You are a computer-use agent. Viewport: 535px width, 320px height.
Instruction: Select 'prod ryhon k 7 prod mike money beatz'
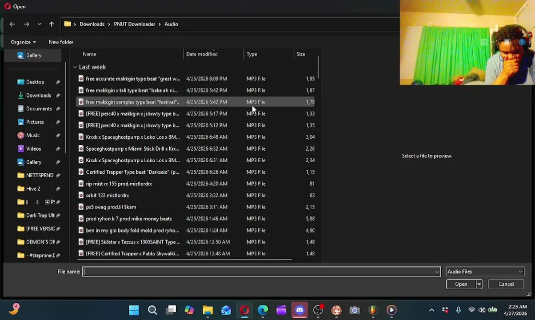[196, 219]
